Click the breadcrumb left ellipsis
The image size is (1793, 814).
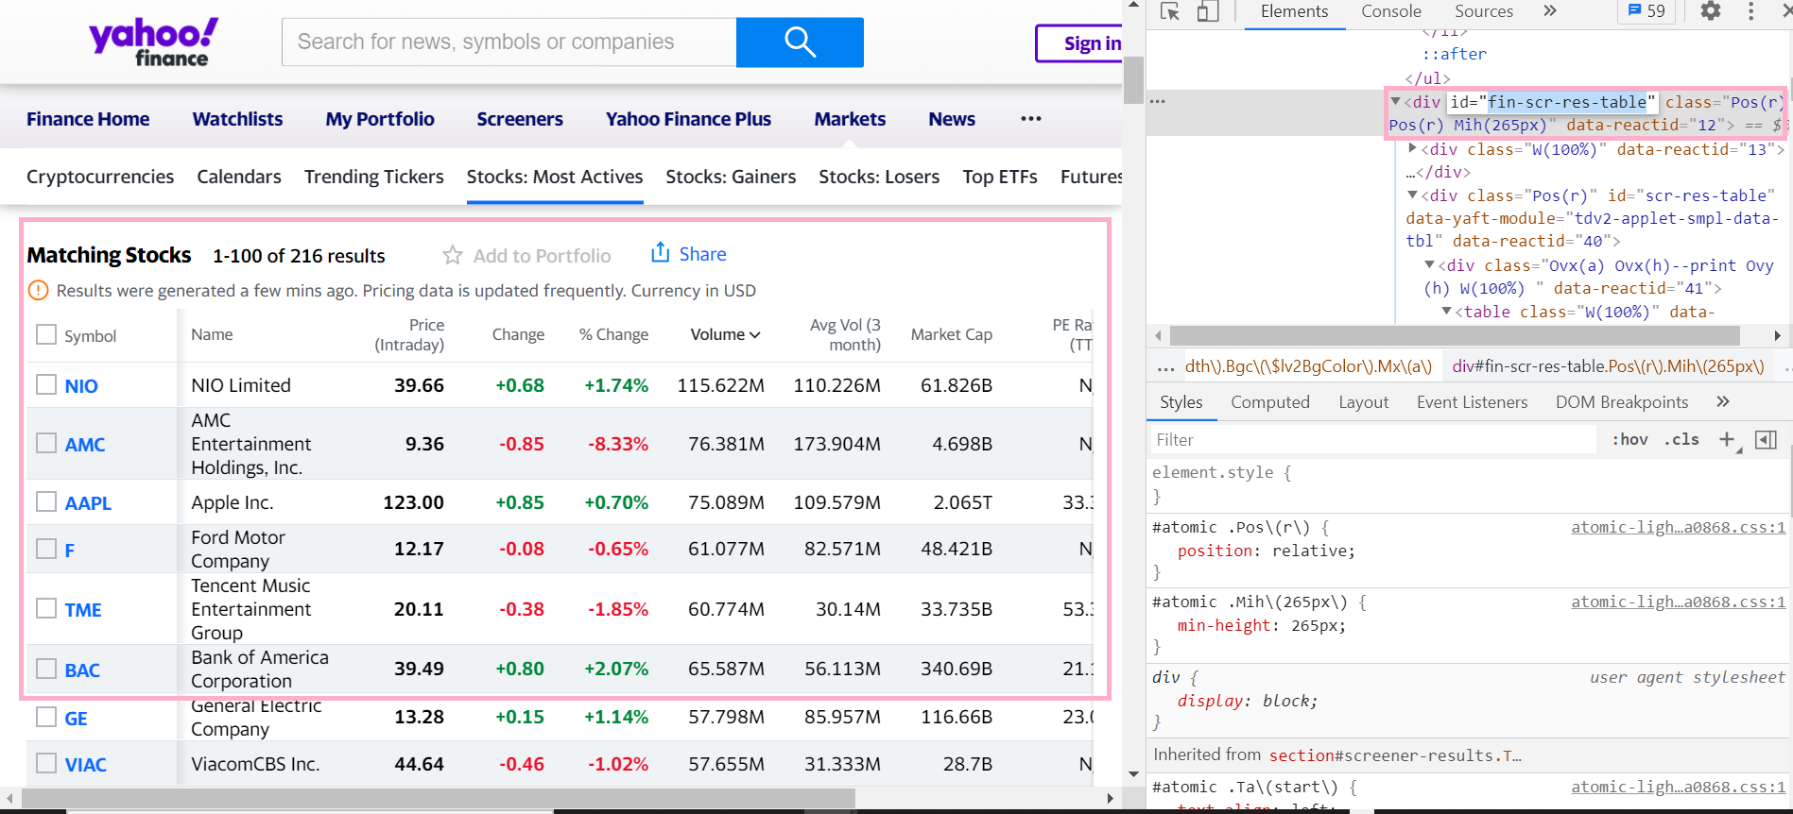(1165, 366)
